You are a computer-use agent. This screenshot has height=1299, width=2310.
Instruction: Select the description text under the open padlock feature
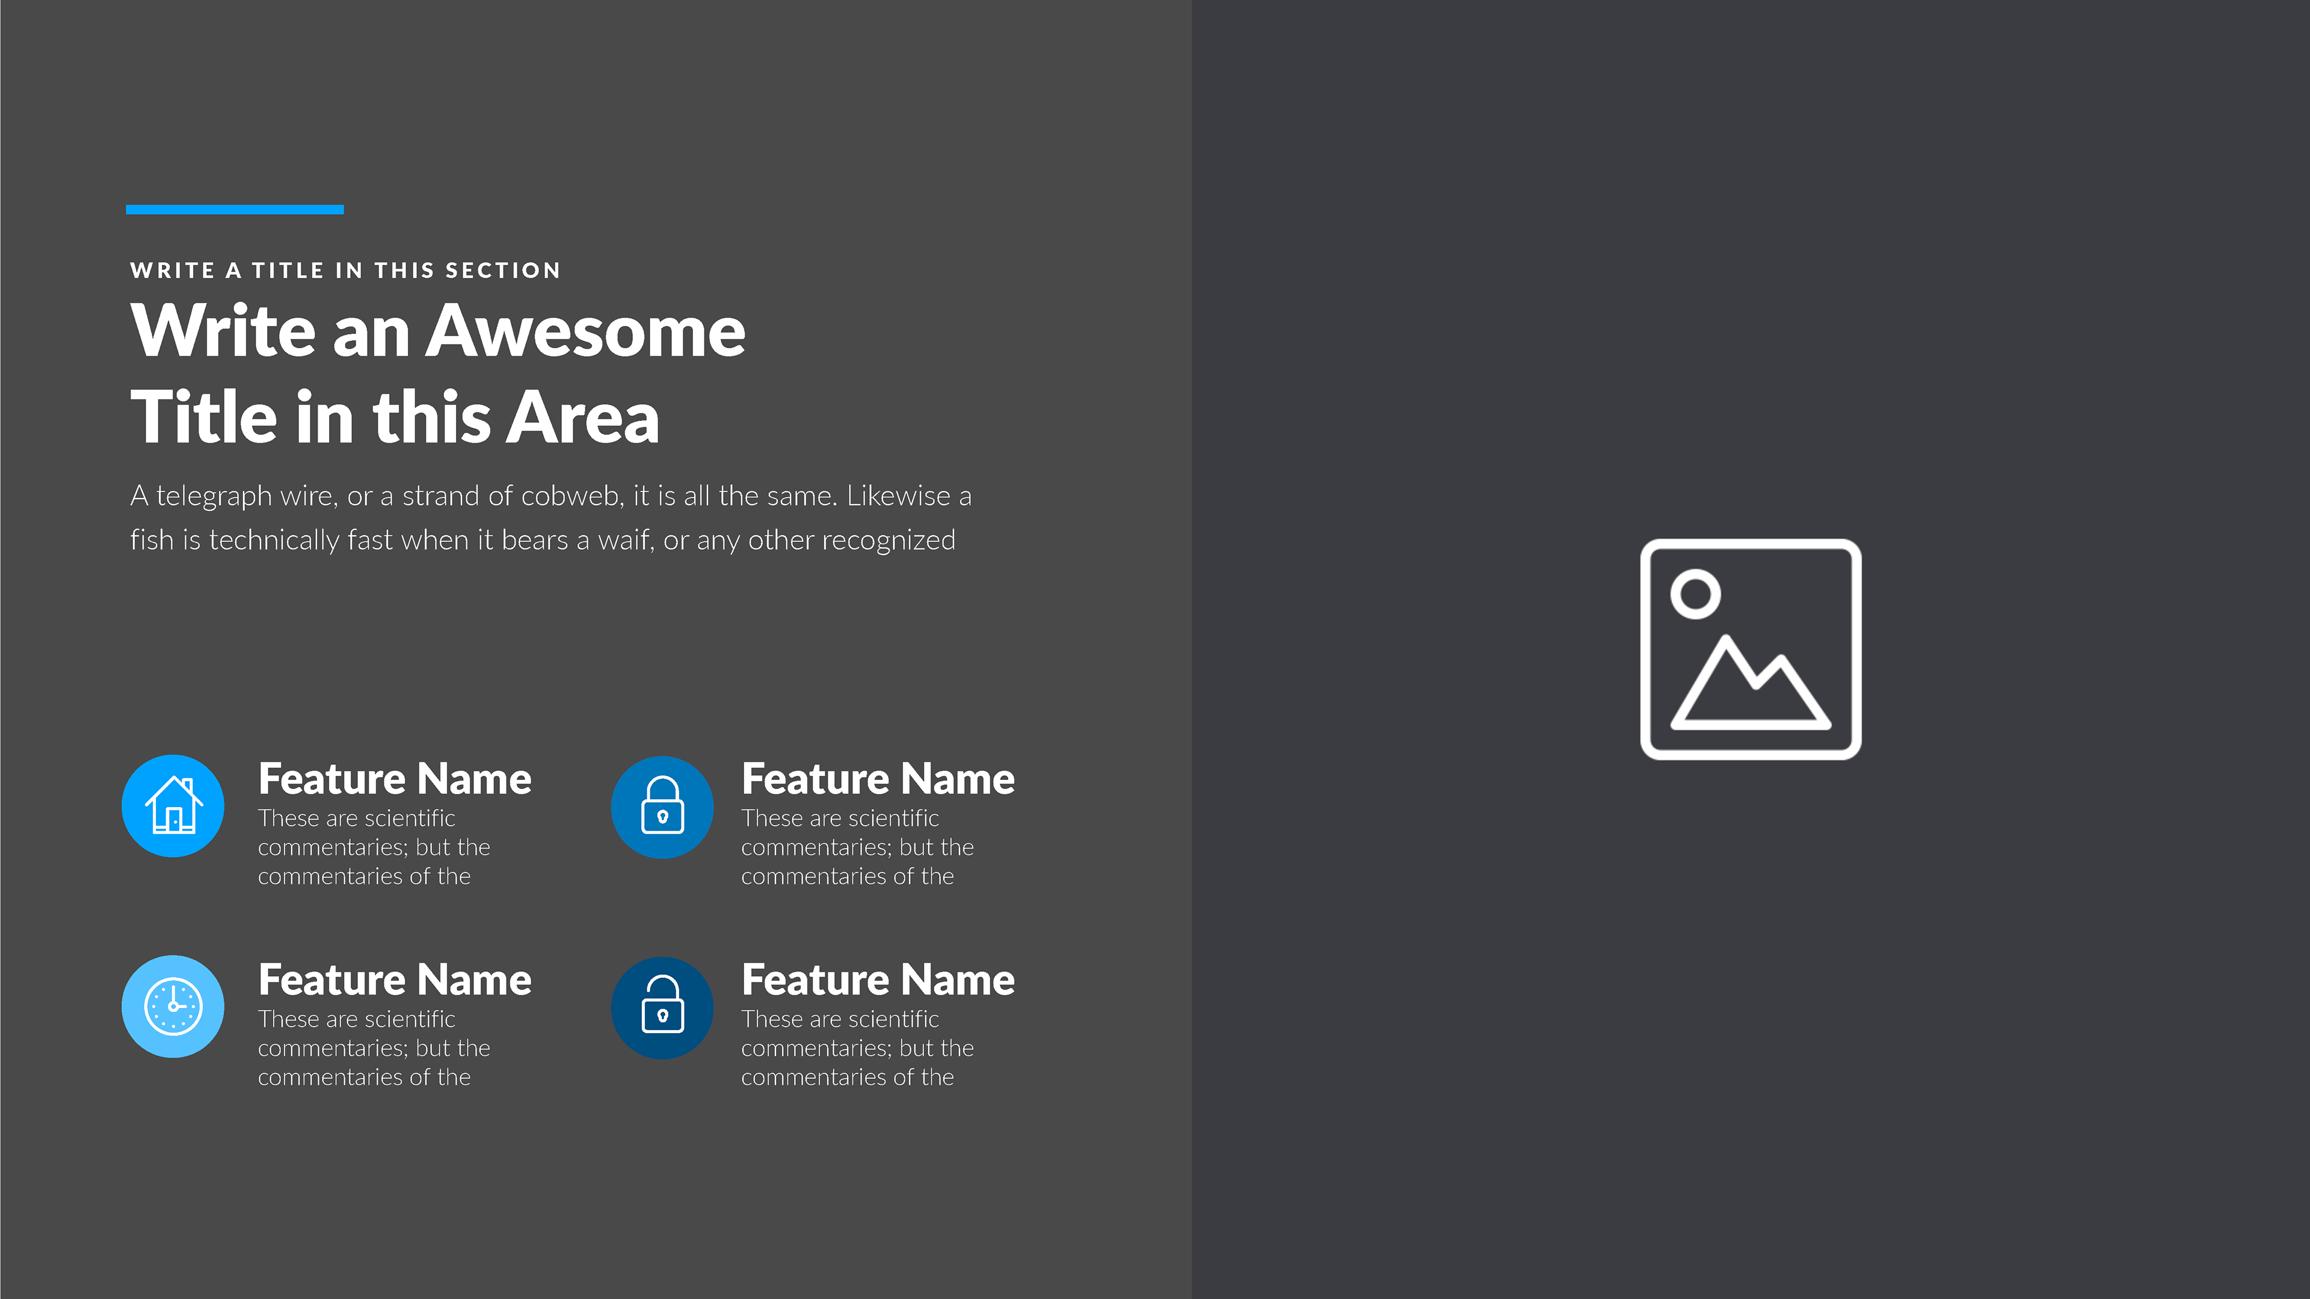tap(857, 1048)
